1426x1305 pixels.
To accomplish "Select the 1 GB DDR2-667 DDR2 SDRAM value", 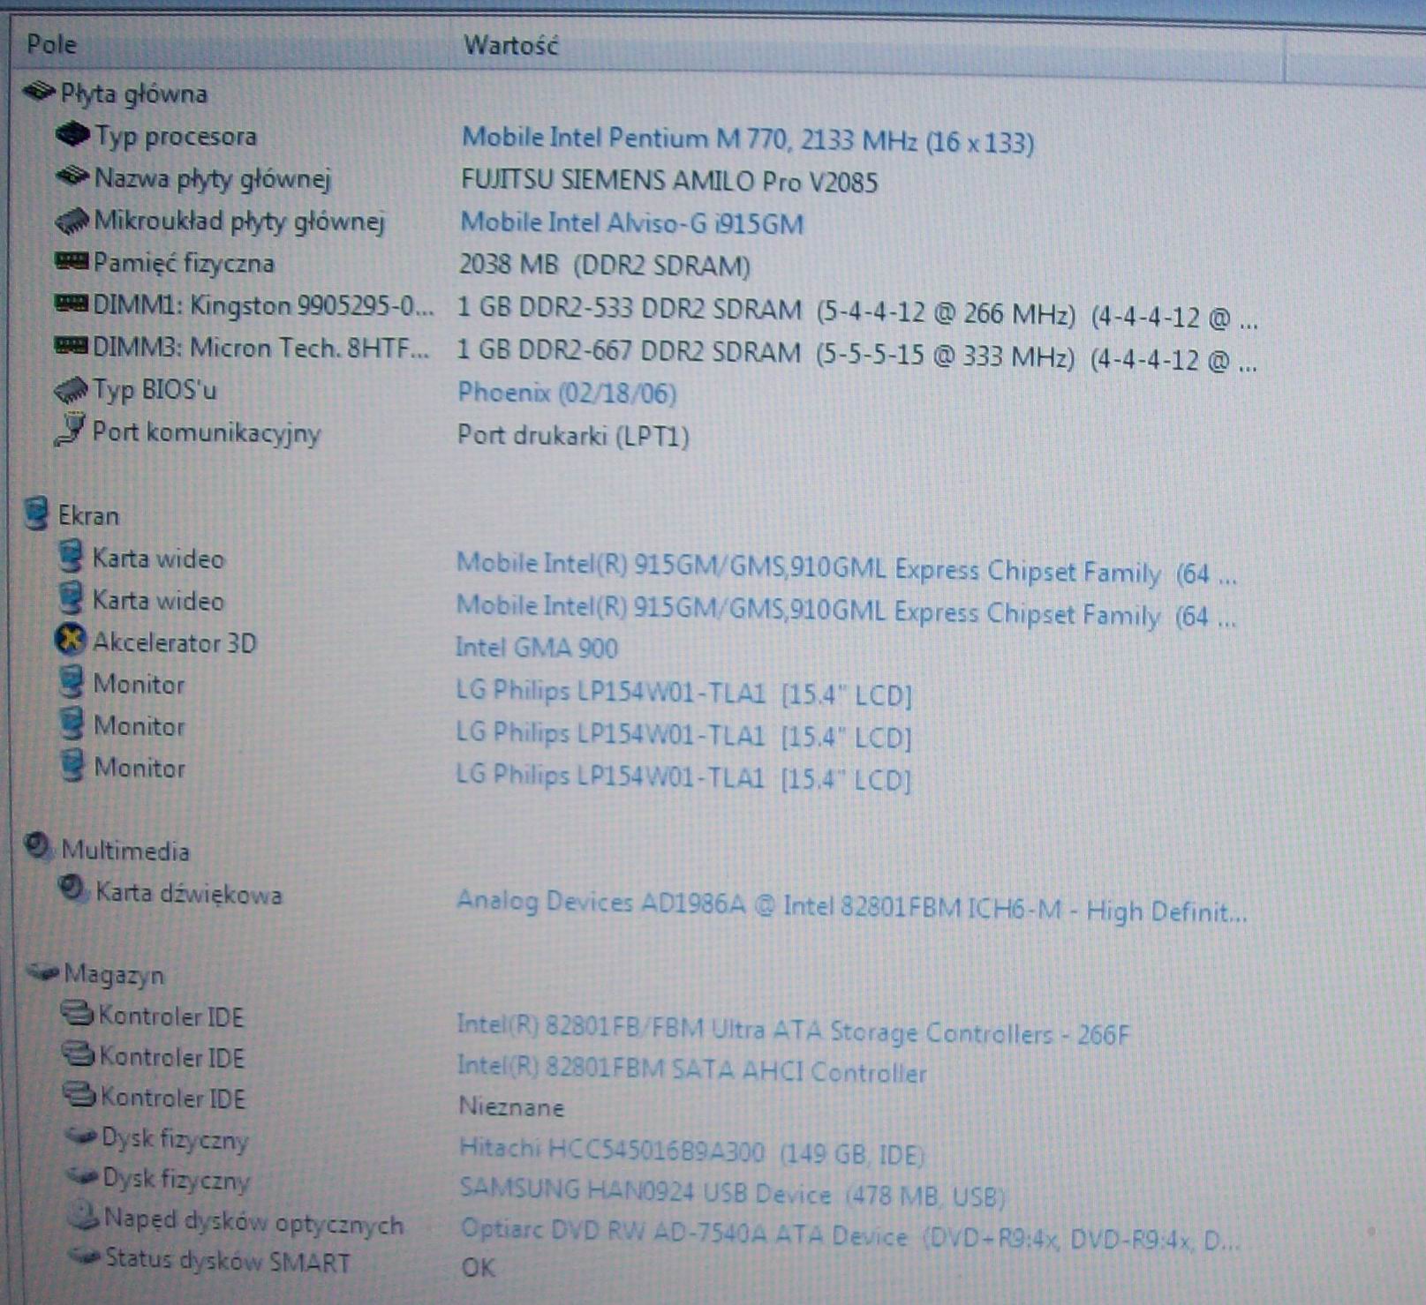I will (857, 354).
